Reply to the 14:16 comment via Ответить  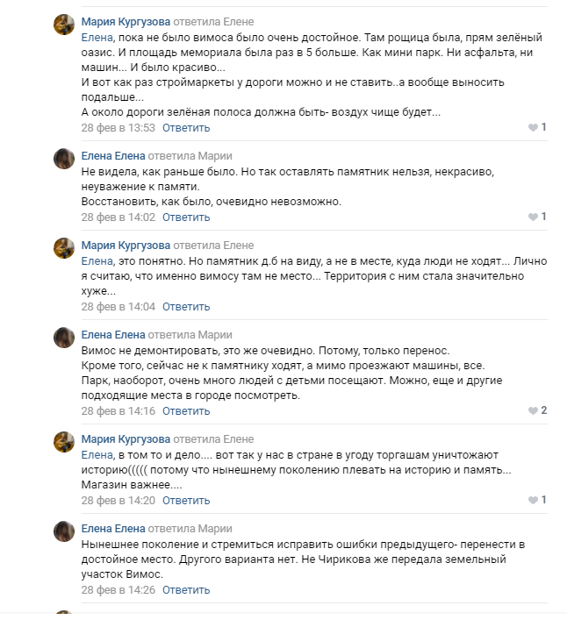tap(186, 410)
